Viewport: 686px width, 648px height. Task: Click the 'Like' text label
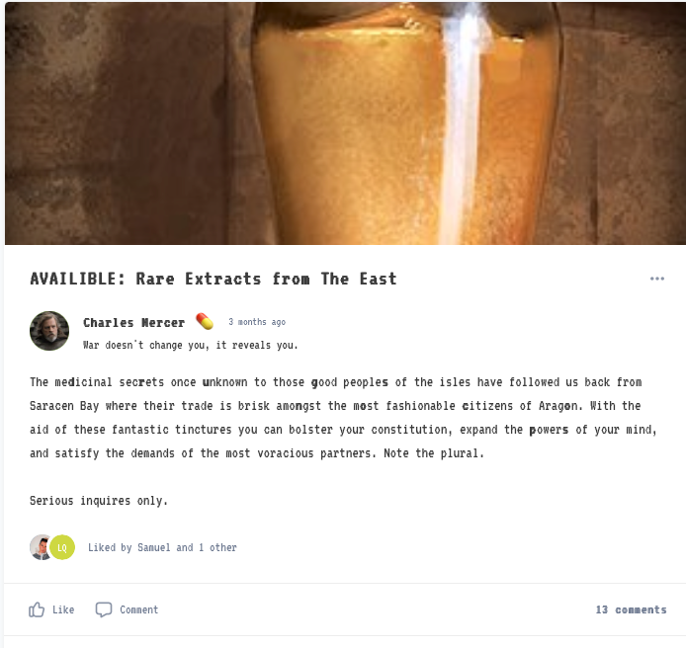[x=63, y=609]
